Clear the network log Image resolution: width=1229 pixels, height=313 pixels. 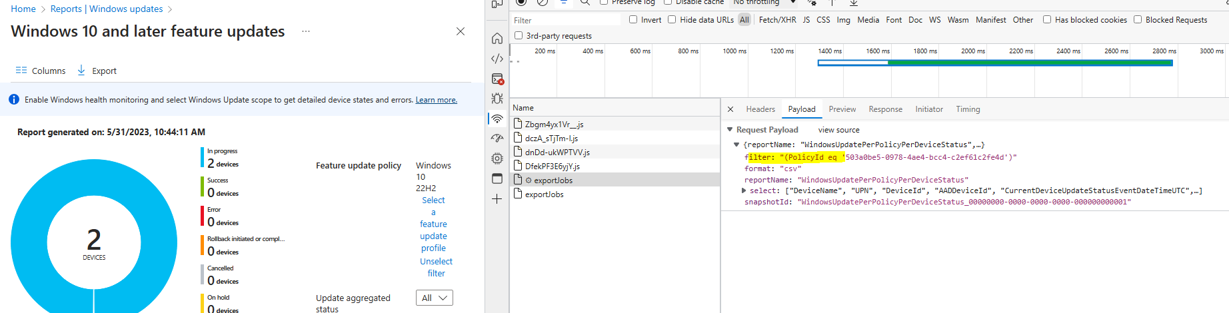[x=543, y=3]
